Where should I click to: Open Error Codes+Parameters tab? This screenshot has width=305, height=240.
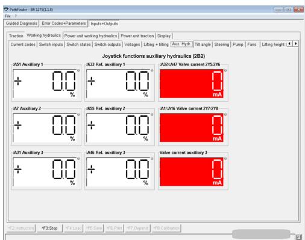coord(64,24)
